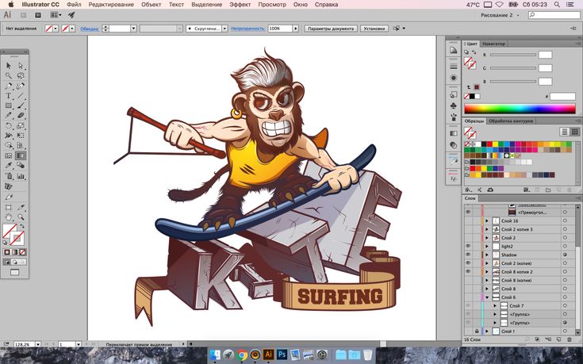Click the Параметры документа button
The image size is (583, 364).
(x=331, y=29)
